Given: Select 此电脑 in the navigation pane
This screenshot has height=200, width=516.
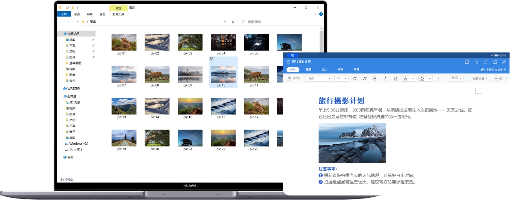Looking at the screenshot, I should [70, 97].
